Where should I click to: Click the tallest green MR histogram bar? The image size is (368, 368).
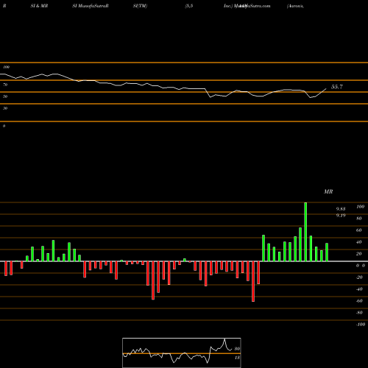click(305, 232)
